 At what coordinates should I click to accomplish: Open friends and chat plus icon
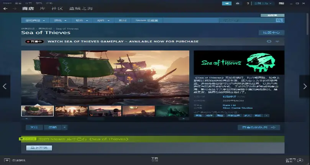pos(300,160)
